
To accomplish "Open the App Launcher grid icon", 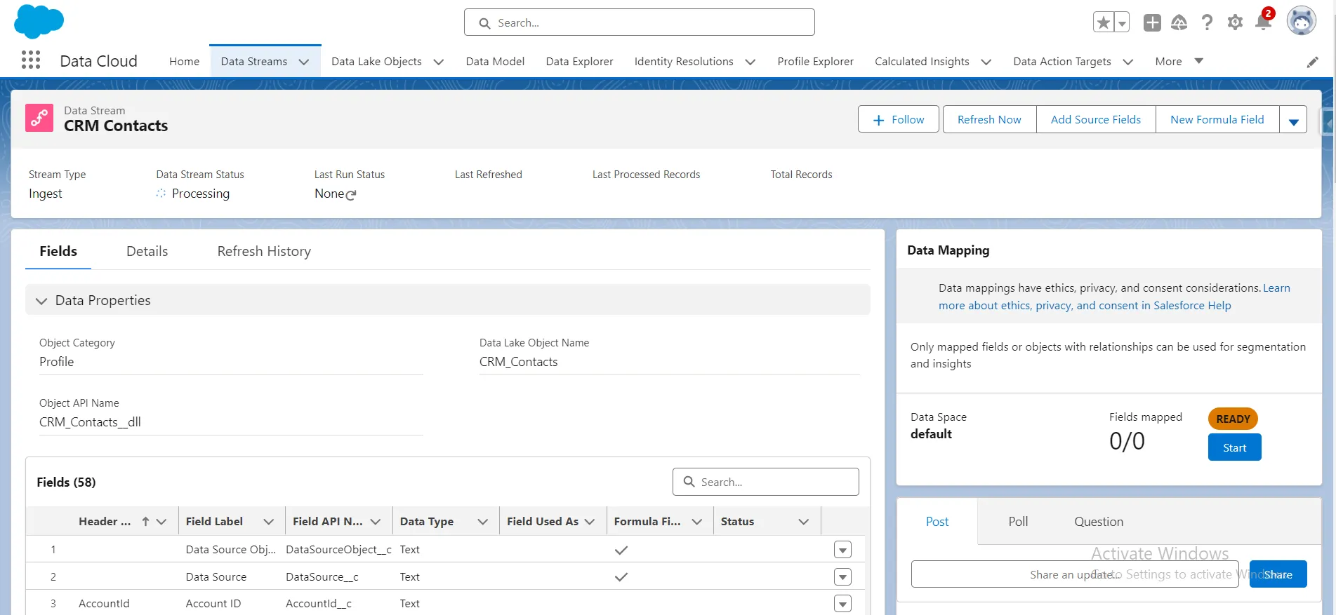I will tap(31, 60).
